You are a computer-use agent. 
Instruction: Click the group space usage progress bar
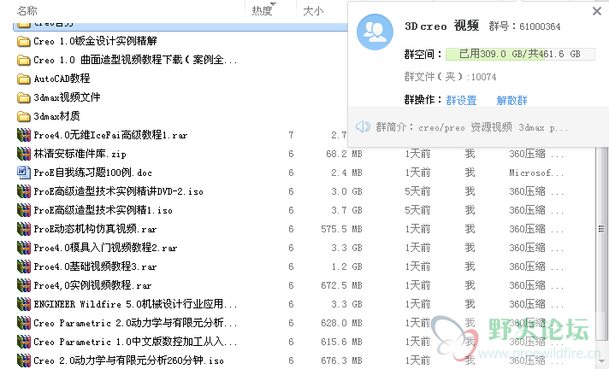520,54
